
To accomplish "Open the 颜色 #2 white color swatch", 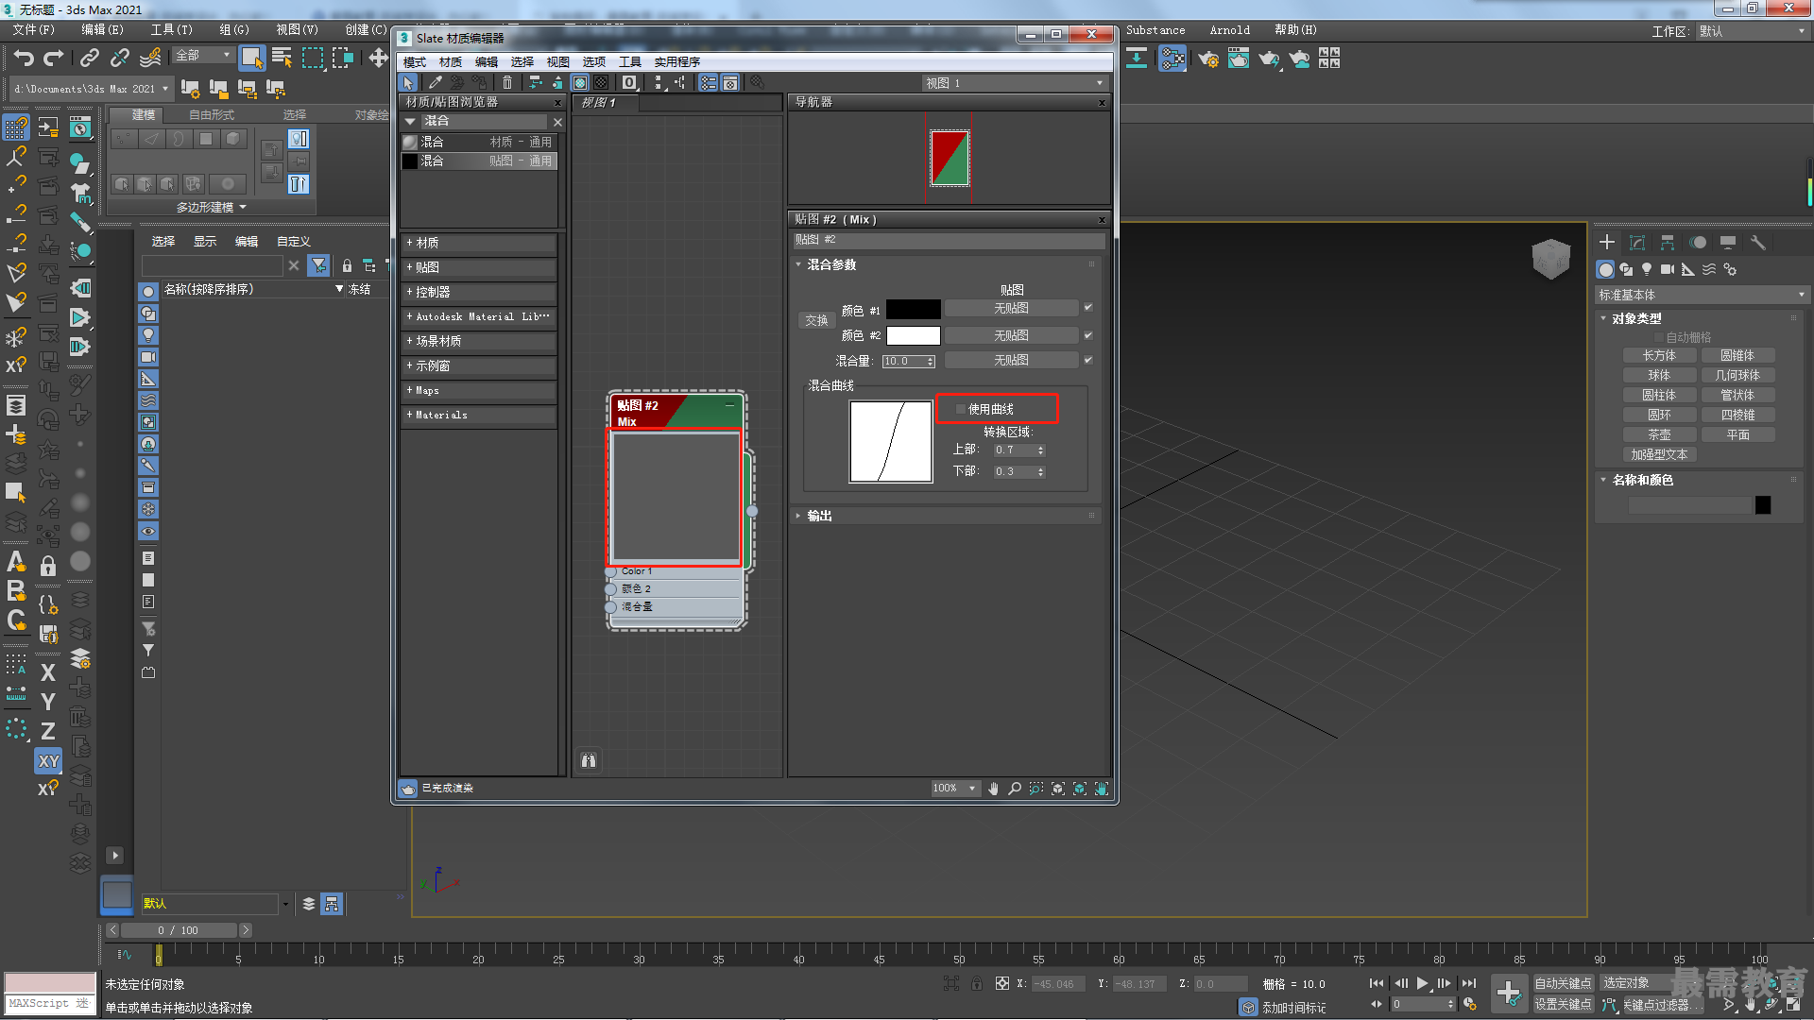I will (x=913, y=335).
